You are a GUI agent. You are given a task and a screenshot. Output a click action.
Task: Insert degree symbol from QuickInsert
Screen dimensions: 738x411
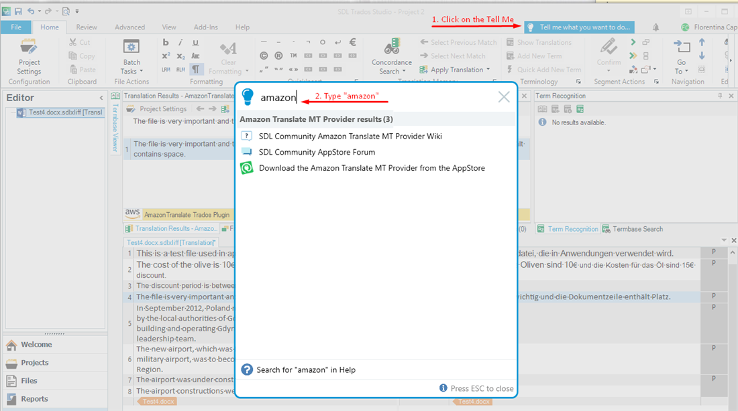323,42
